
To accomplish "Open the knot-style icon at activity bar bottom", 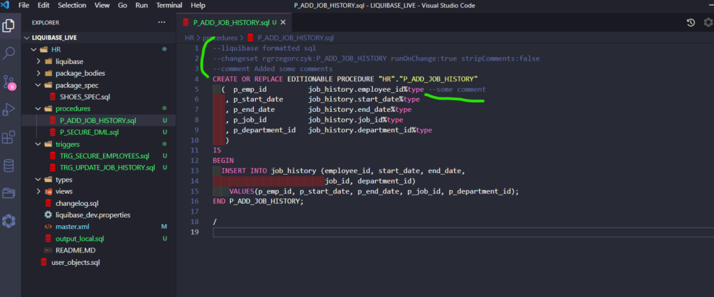I will [x=8, y=221].
